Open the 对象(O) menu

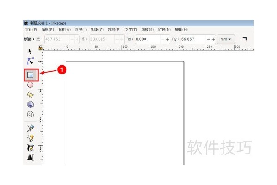point(97,30)
